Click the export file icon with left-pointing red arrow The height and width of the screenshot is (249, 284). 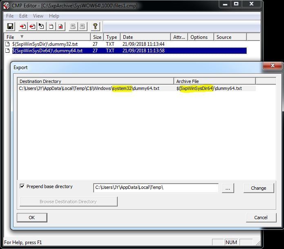[x=32, y=27]
